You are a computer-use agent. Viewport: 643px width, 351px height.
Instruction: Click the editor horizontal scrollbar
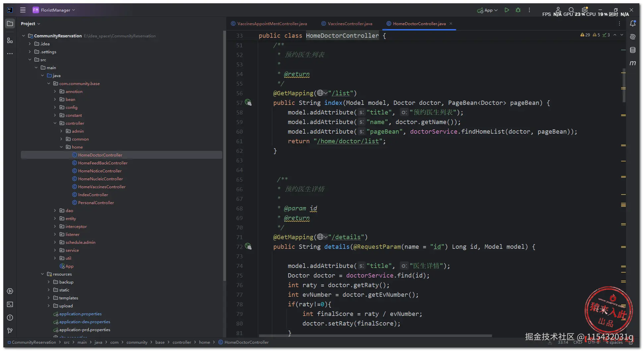coord(375,336)
